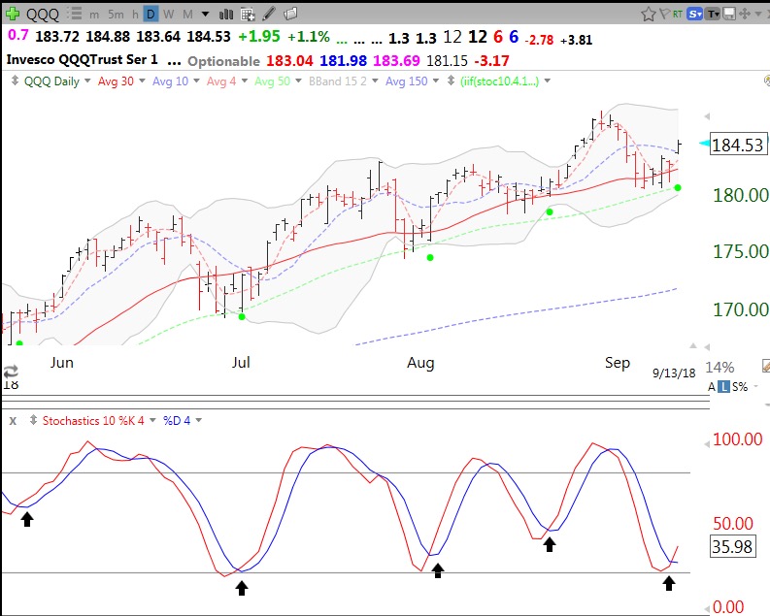The width and height of the screenshot is (770, 616).
Task: Click the reorder arrows beside Stochastics
Action: [33, 420]
